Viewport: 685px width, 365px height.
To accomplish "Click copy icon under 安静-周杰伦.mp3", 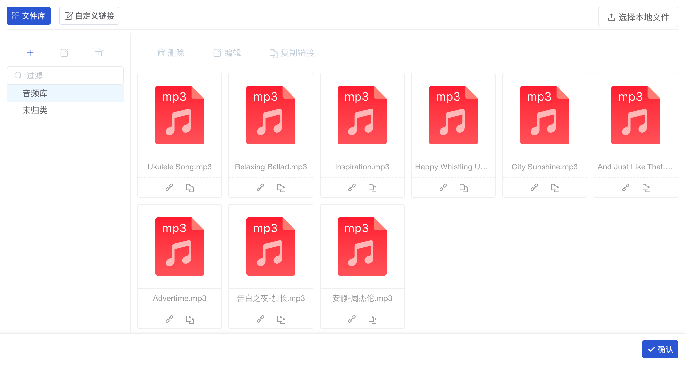I will pos(373,319).
